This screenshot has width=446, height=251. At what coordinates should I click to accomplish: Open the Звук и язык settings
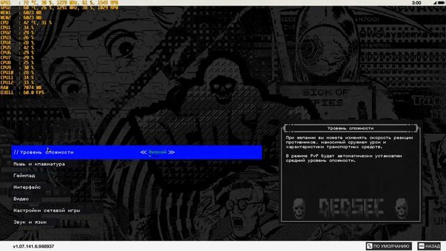30,222
